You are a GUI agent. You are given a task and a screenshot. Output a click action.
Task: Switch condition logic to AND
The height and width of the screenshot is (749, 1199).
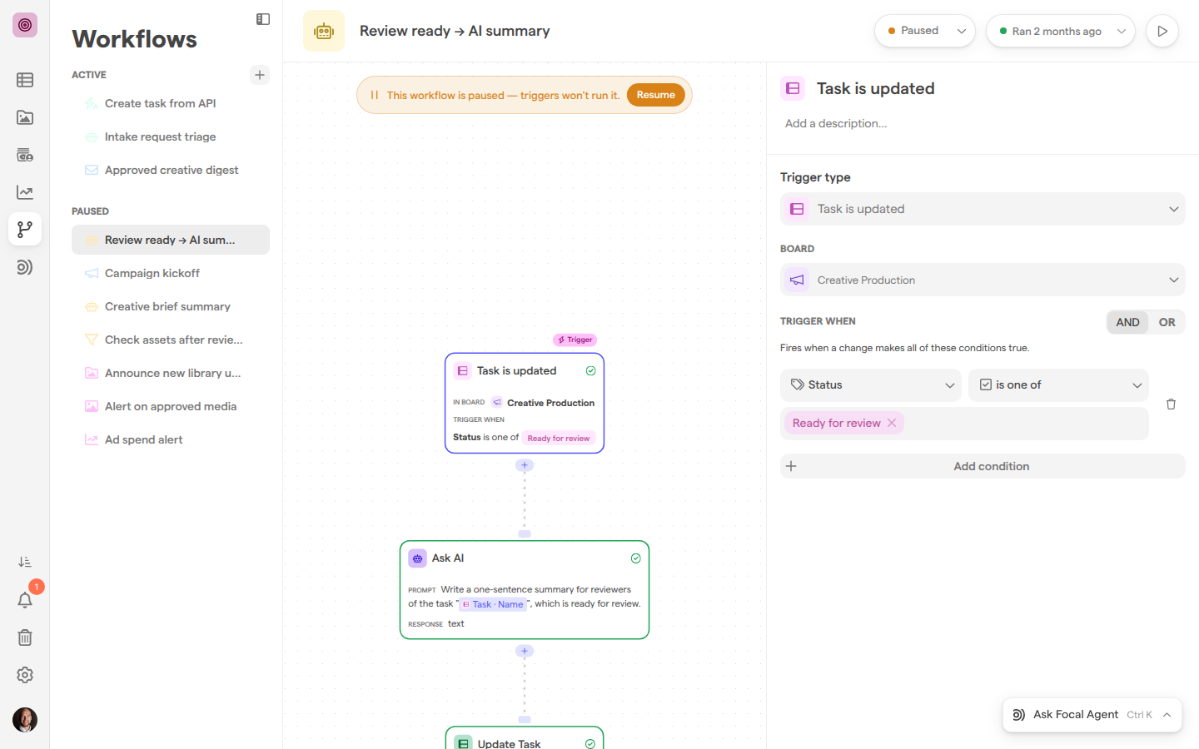point(1127,322)
